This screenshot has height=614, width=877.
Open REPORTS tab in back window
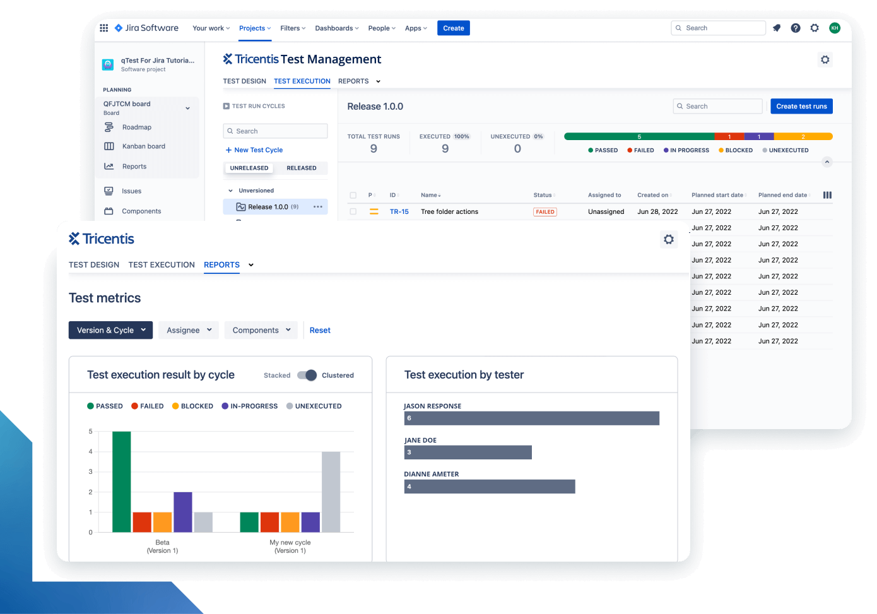tap(353, 81)
